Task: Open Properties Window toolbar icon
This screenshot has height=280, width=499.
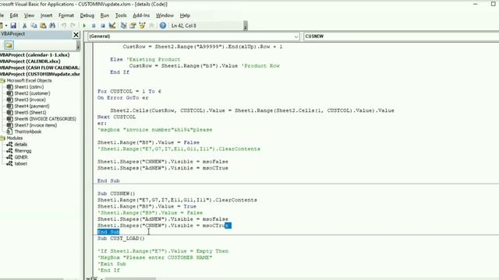Action: click(x=133, y=26)
